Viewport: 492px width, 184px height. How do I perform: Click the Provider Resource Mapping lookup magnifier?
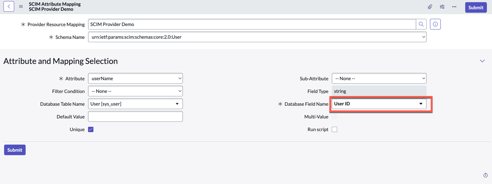(x=421, y=24)
